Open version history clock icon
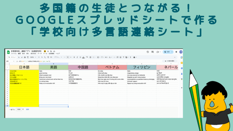The width and height of the screenshot is (233, 131). coord(147,52)
